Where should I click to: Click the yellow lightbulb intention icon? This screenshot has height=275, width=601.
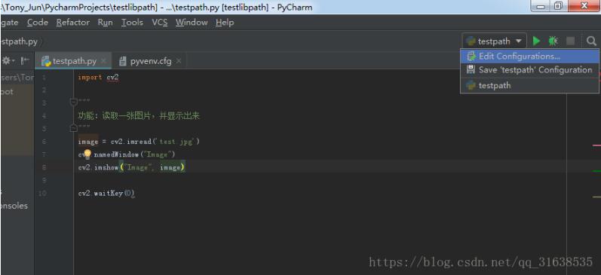87,154
